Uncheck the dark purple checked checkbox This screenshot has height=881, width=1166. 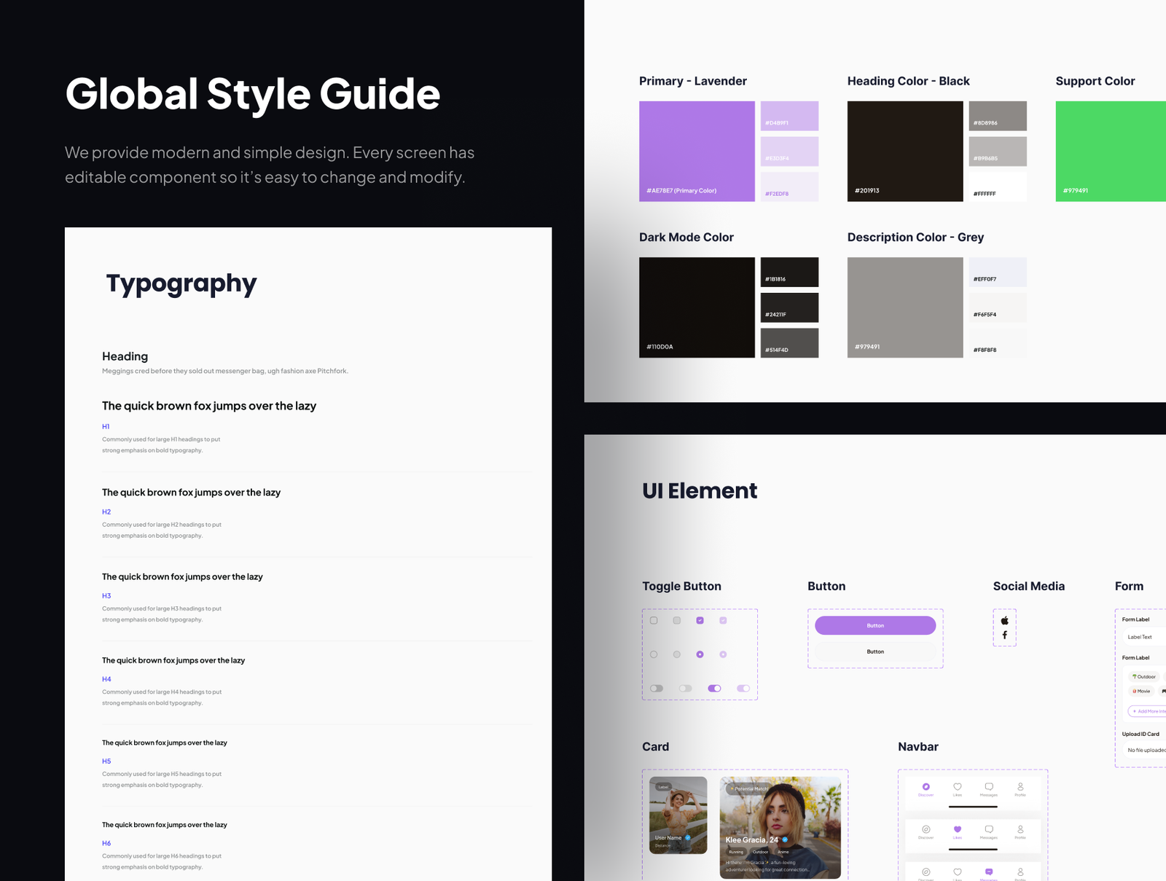pyautogui.click(x=700, y=620)
